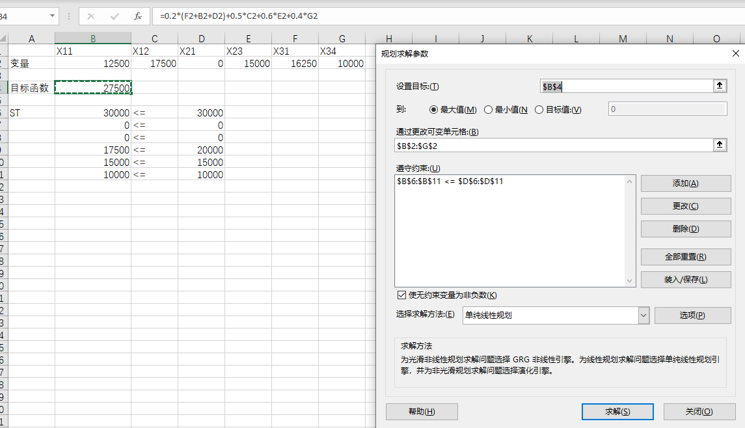Toggle the 使无约束变量为非负数 checkbox
745x428 pixels.
click(x=401, y=295)
